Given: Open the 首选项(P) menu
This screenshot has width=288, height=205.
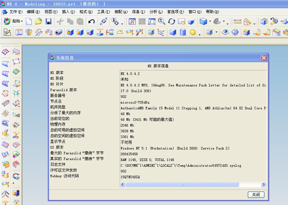Looking at the screenshot, I should 176,12.
